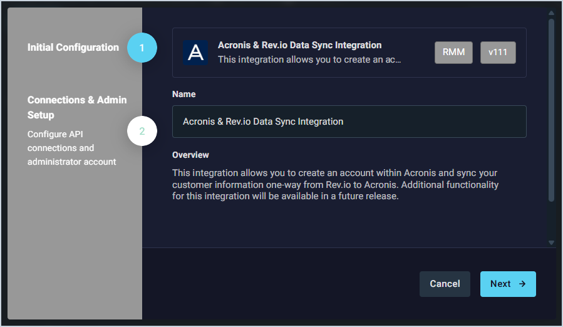
Task: Select the step 1 circle indicator
Action: pyautogui.click(x=142, y=48)
